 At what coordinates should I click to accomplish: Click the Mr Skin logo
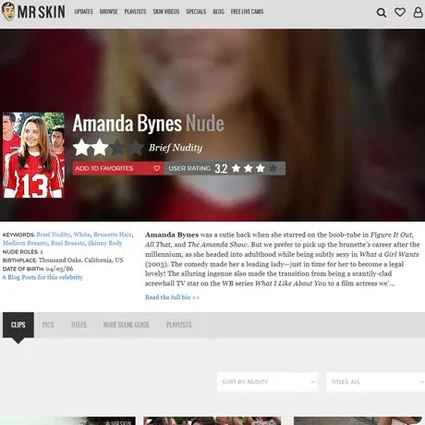33,12
